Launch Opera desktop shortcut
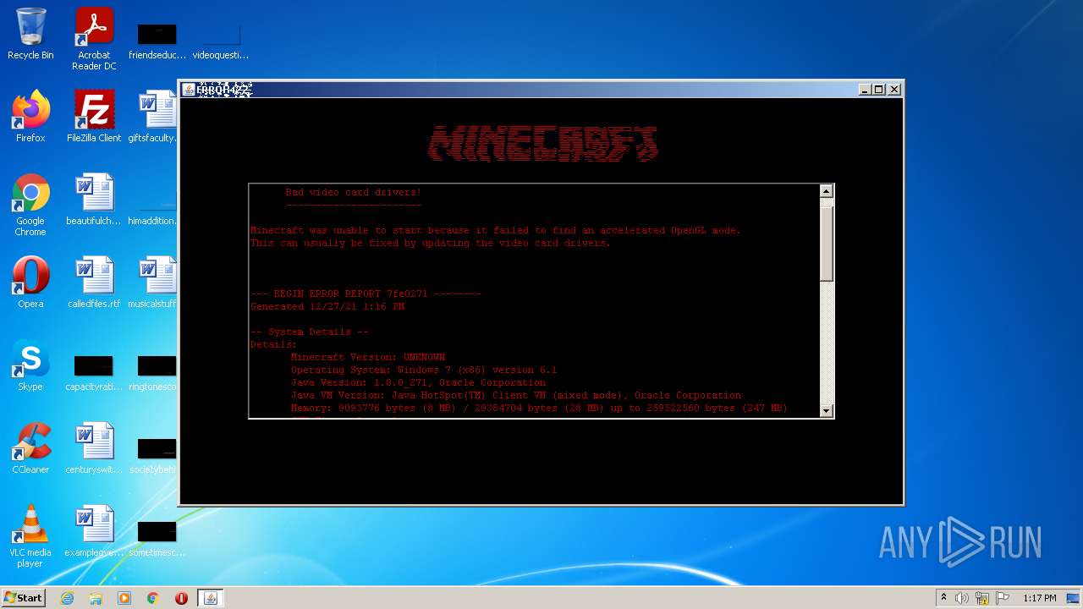This screenshot has height=609, width=1083. [x=30, y=283]
